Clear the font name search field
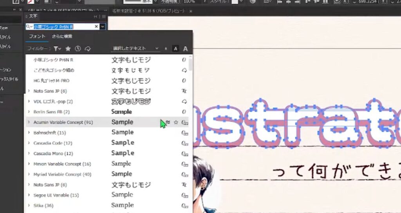The image size is (401, 213). (96, 27)
